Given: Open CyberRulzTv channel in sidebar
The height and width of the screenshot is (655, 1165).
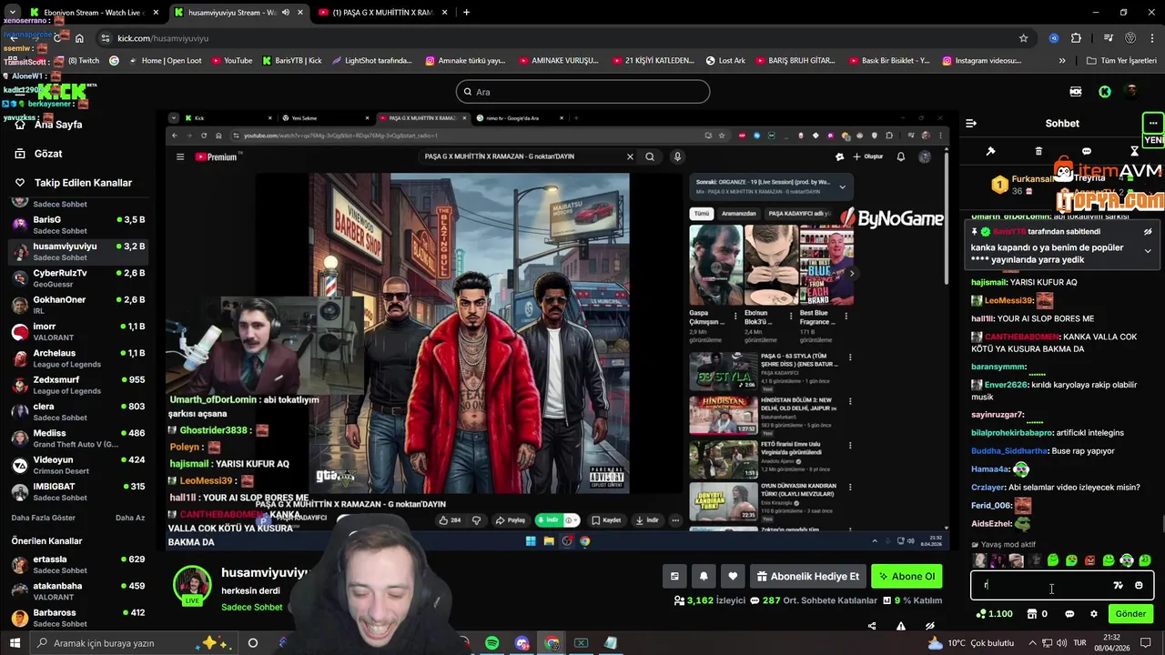Looking at the screenshot, I should tap(77, 278).
